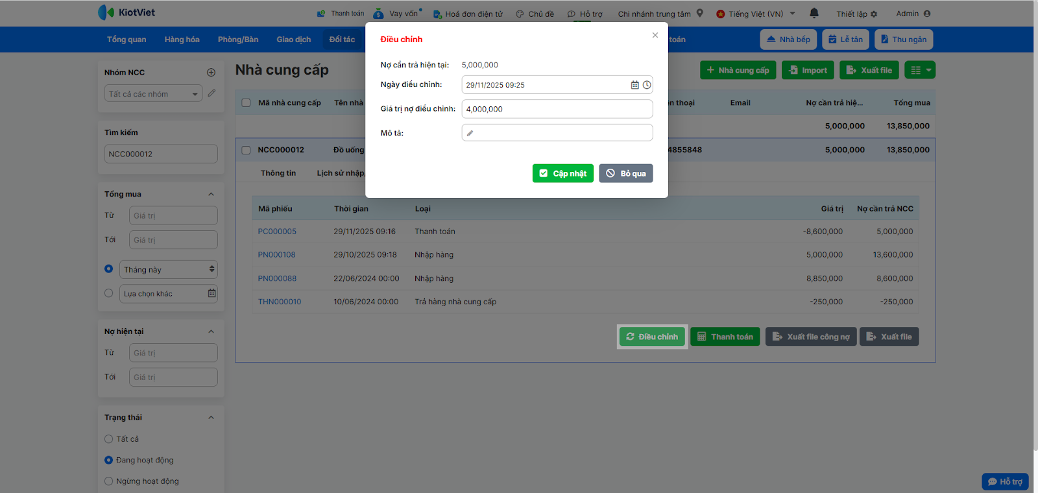Open Hoá đơn điện tử
The image size is (1038, 493).
pos(468,14)
